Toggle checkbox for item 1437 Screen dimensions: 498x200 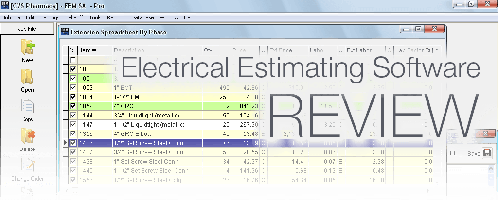point(72,152)
